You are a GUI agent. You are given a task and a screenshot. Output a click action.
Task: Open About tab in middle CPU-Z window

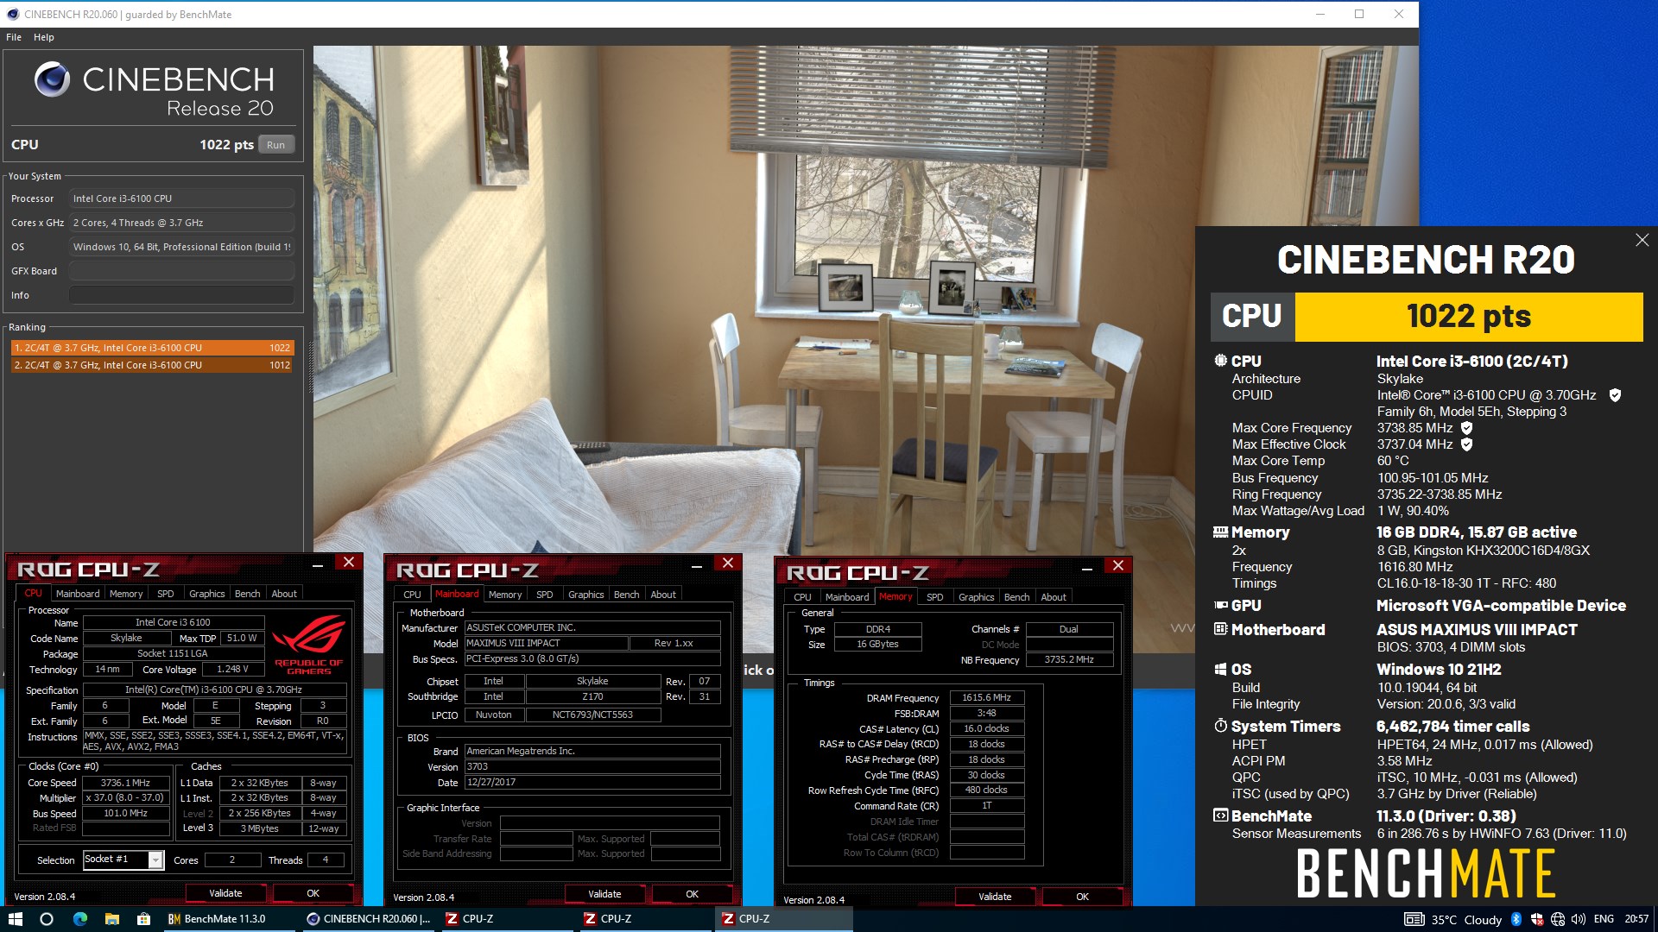663,595
